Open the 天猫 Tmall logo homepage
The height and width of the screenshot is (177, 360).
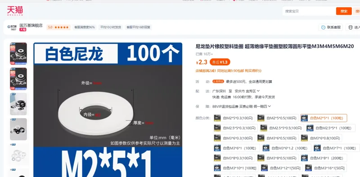[15, 10]
